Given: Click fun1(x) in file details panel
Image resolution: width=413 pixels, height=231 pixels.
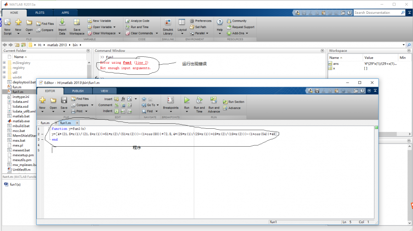Looking at the screenshot, I should pyautogui.click(x=15, y=184).
